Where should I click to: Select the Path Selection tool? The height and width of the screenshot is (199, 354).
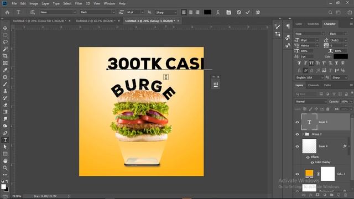pyautogui.click(x=5, y=147)
